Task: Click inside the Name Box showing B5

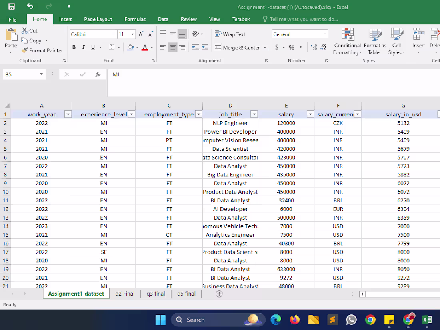Action: [21, 74]
